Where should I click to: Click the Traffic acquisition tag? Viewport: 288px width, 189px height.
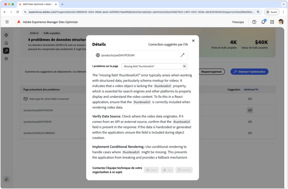coord(51,33)
